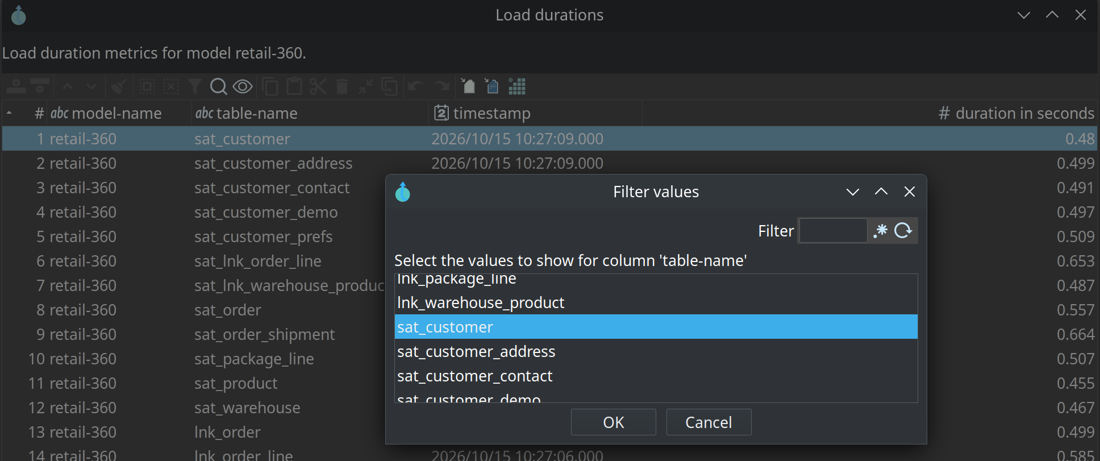Screen dimensions: 1100x461
Task: Click the insert row below icon
Action: (40, 86)
